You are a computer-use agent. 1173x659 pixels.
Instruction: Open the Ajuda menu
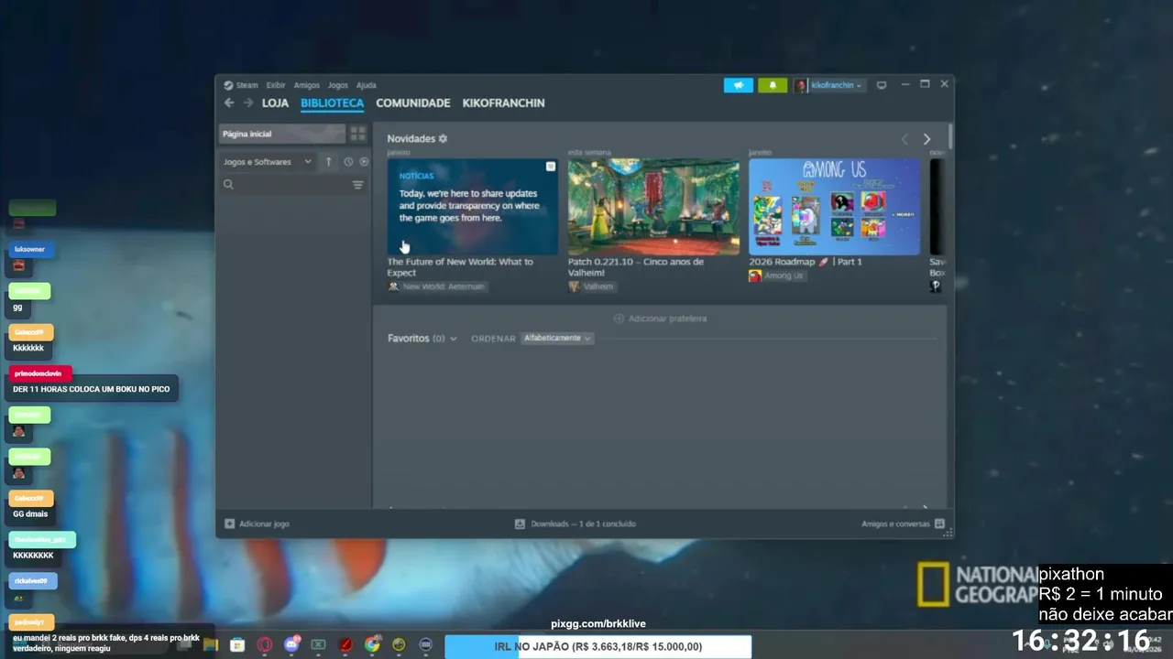click(x=366, y=85)
